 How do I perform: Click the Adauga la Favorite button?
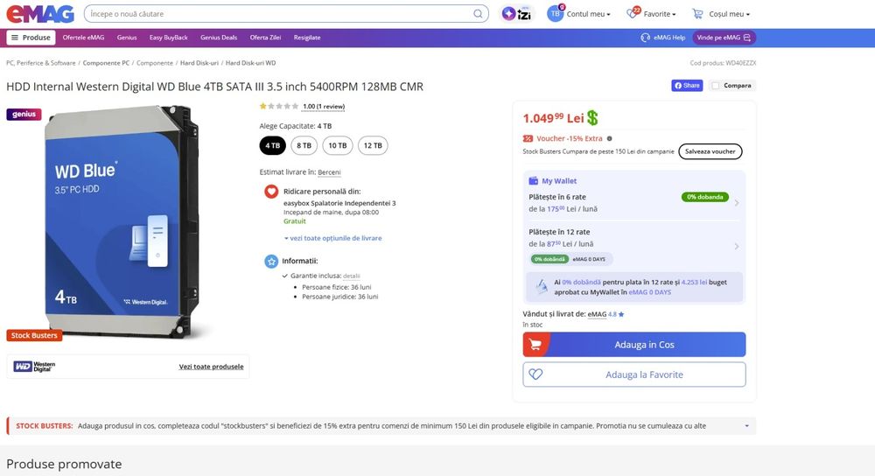click(633, 374)
